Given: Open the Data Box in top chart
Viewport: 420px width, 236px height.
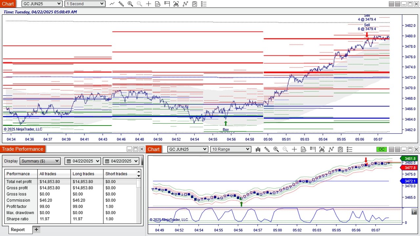Looking at the screenshot, I should [x=158, y=4].
